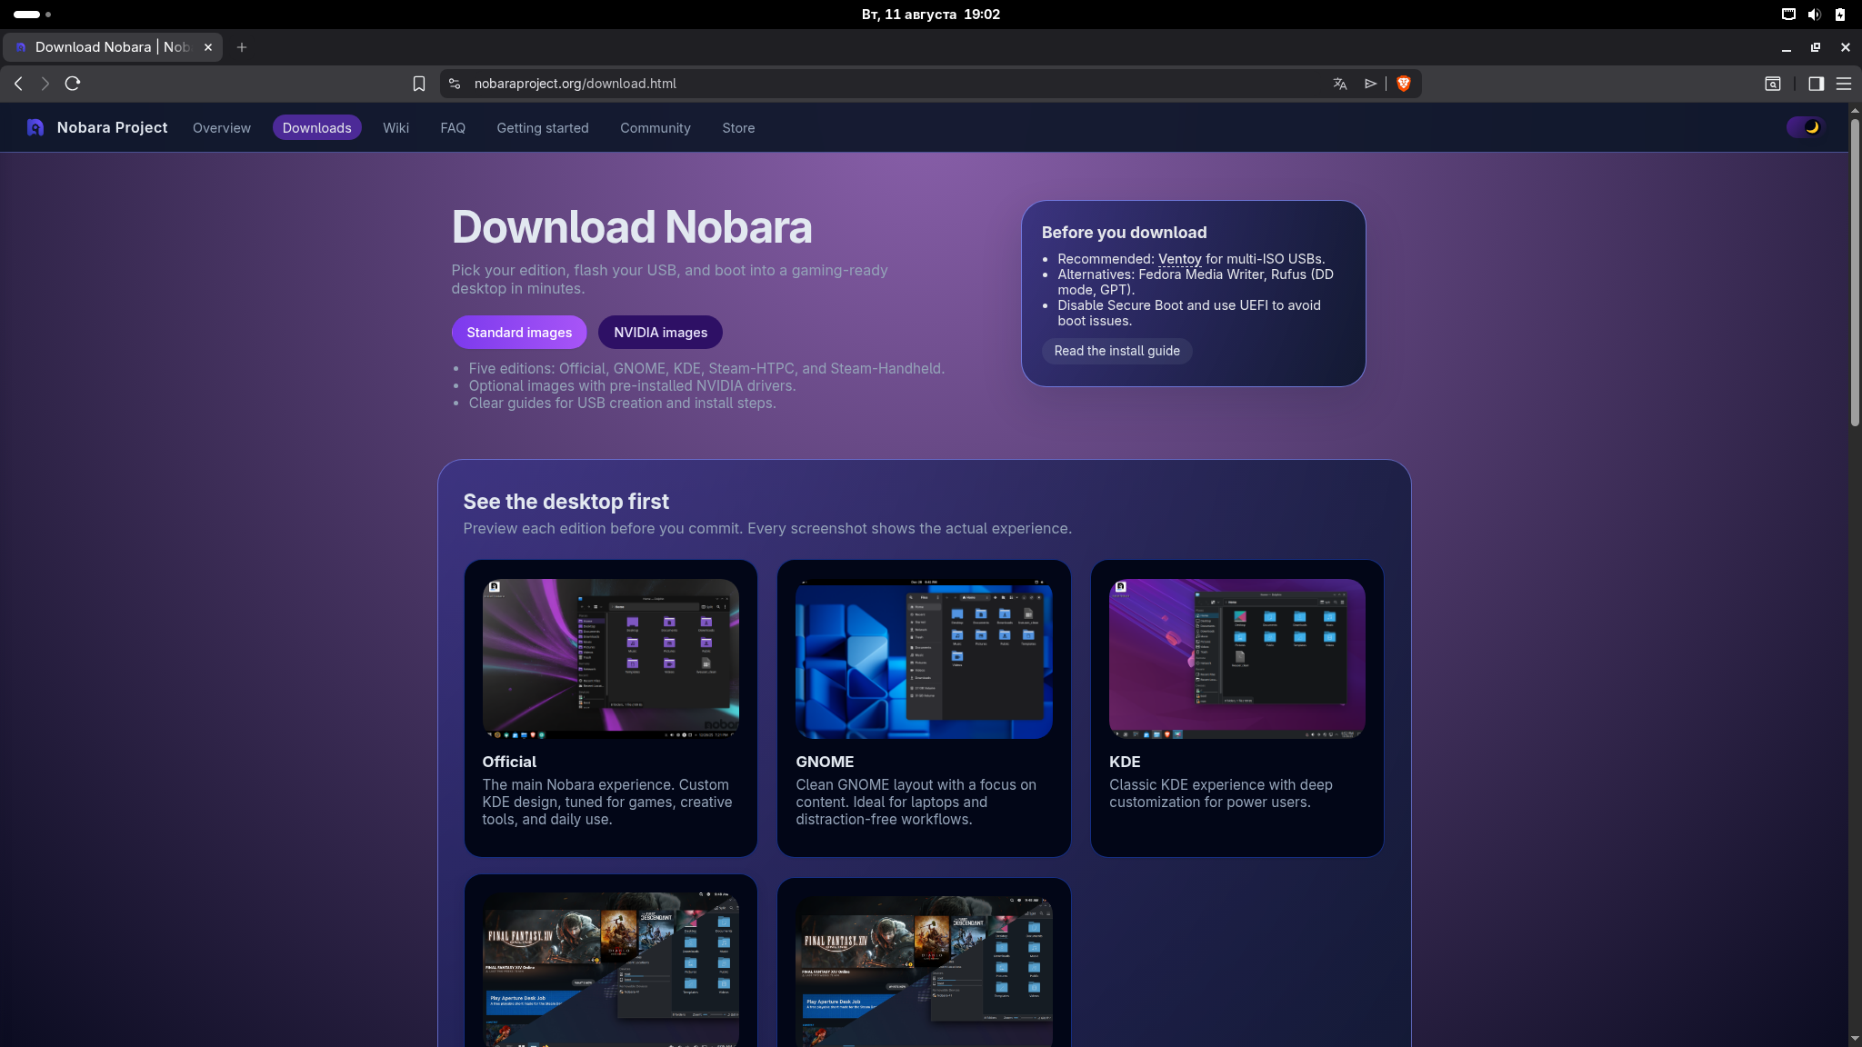Visit the Community nav item

point(656,128)
